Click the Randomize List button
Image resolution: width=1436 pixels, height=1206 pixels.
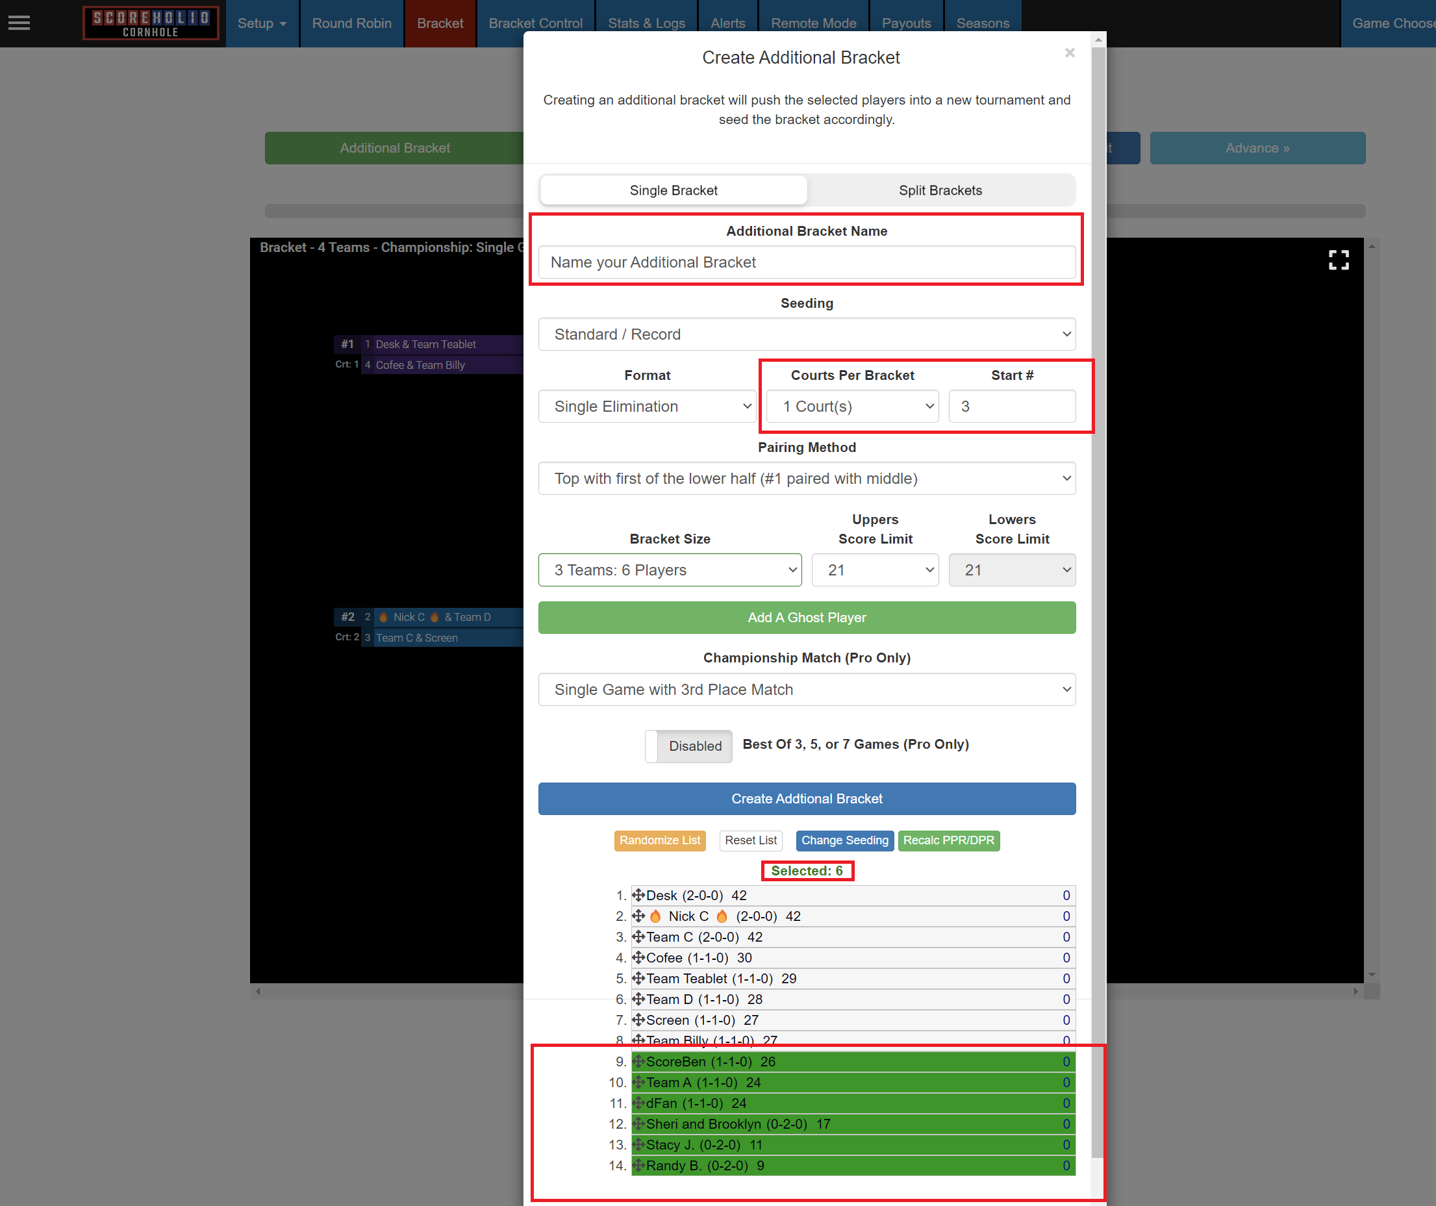coord(660,840)
